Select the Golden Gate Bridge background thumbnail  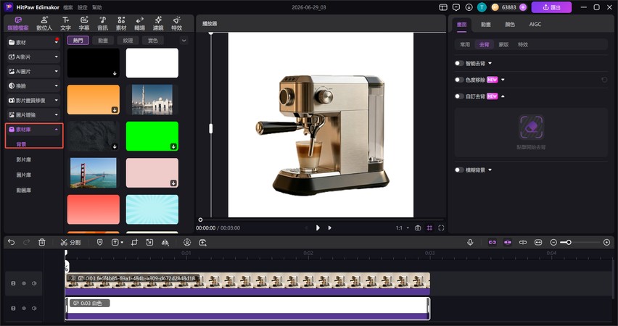[x=94, y=173]
